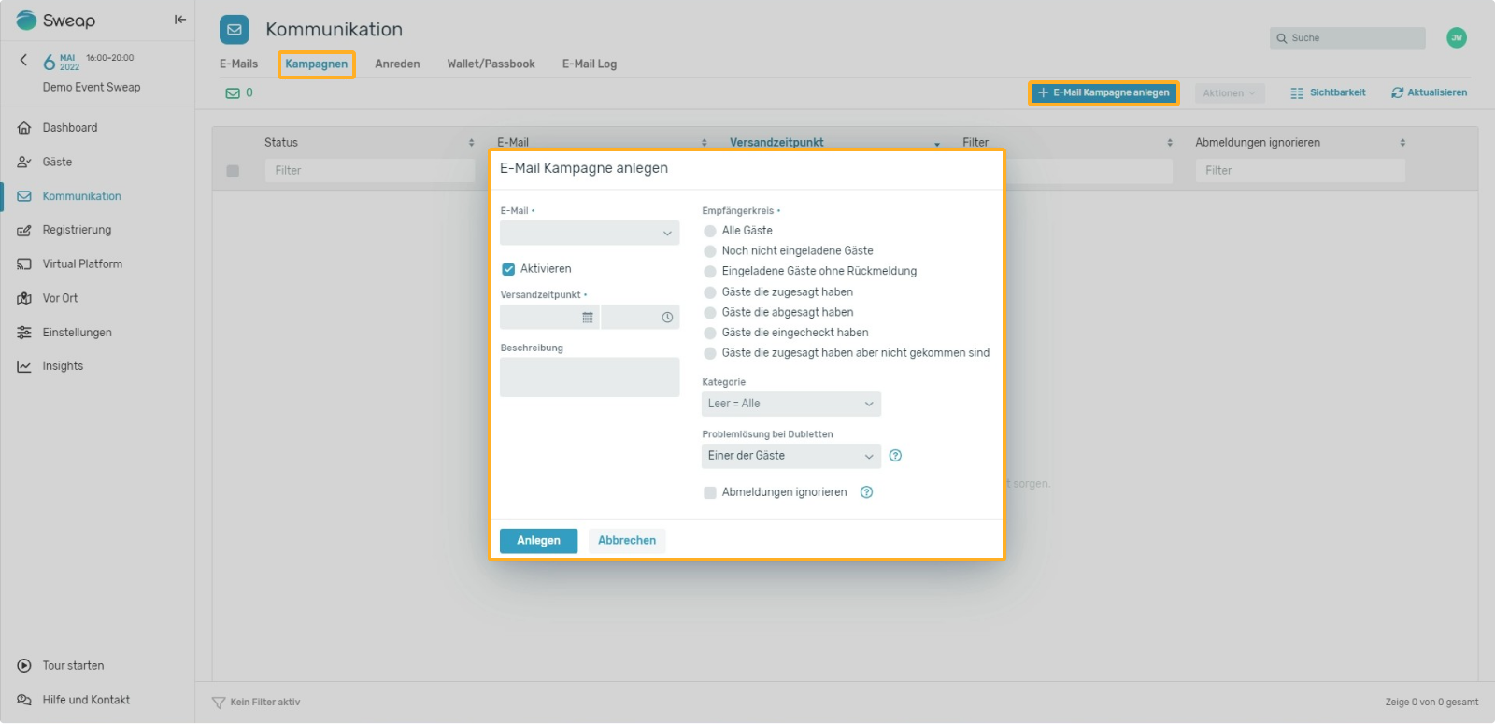Click the search magnifier icon

[1282, 38]
